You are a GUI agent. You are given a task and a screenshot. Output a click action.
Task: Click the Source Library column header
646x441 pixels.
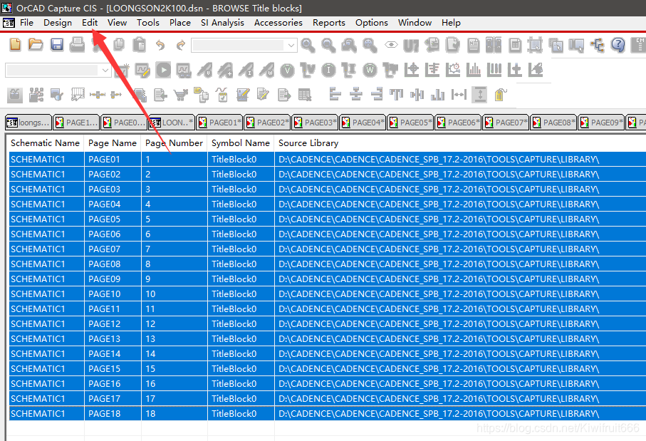[308, 142]
